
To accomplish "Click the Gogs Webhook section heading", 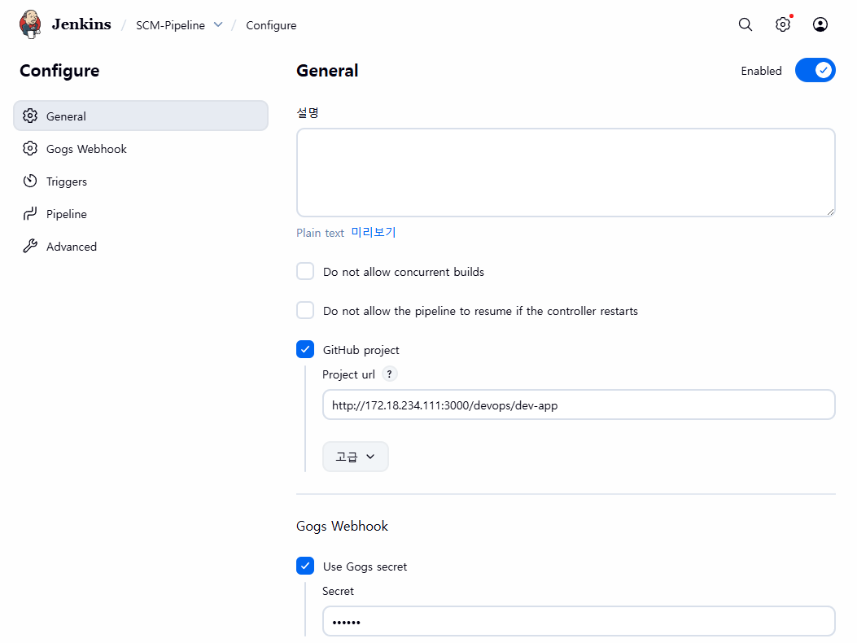I will coord(342,526).
